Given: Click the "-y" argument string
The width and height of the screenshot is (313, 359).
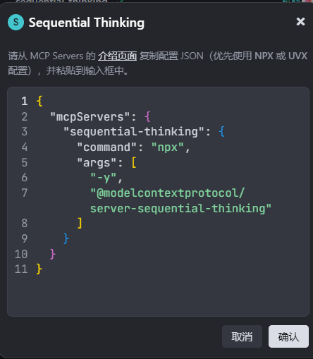Looking at the screenshot, I should (x=104, y=178).
